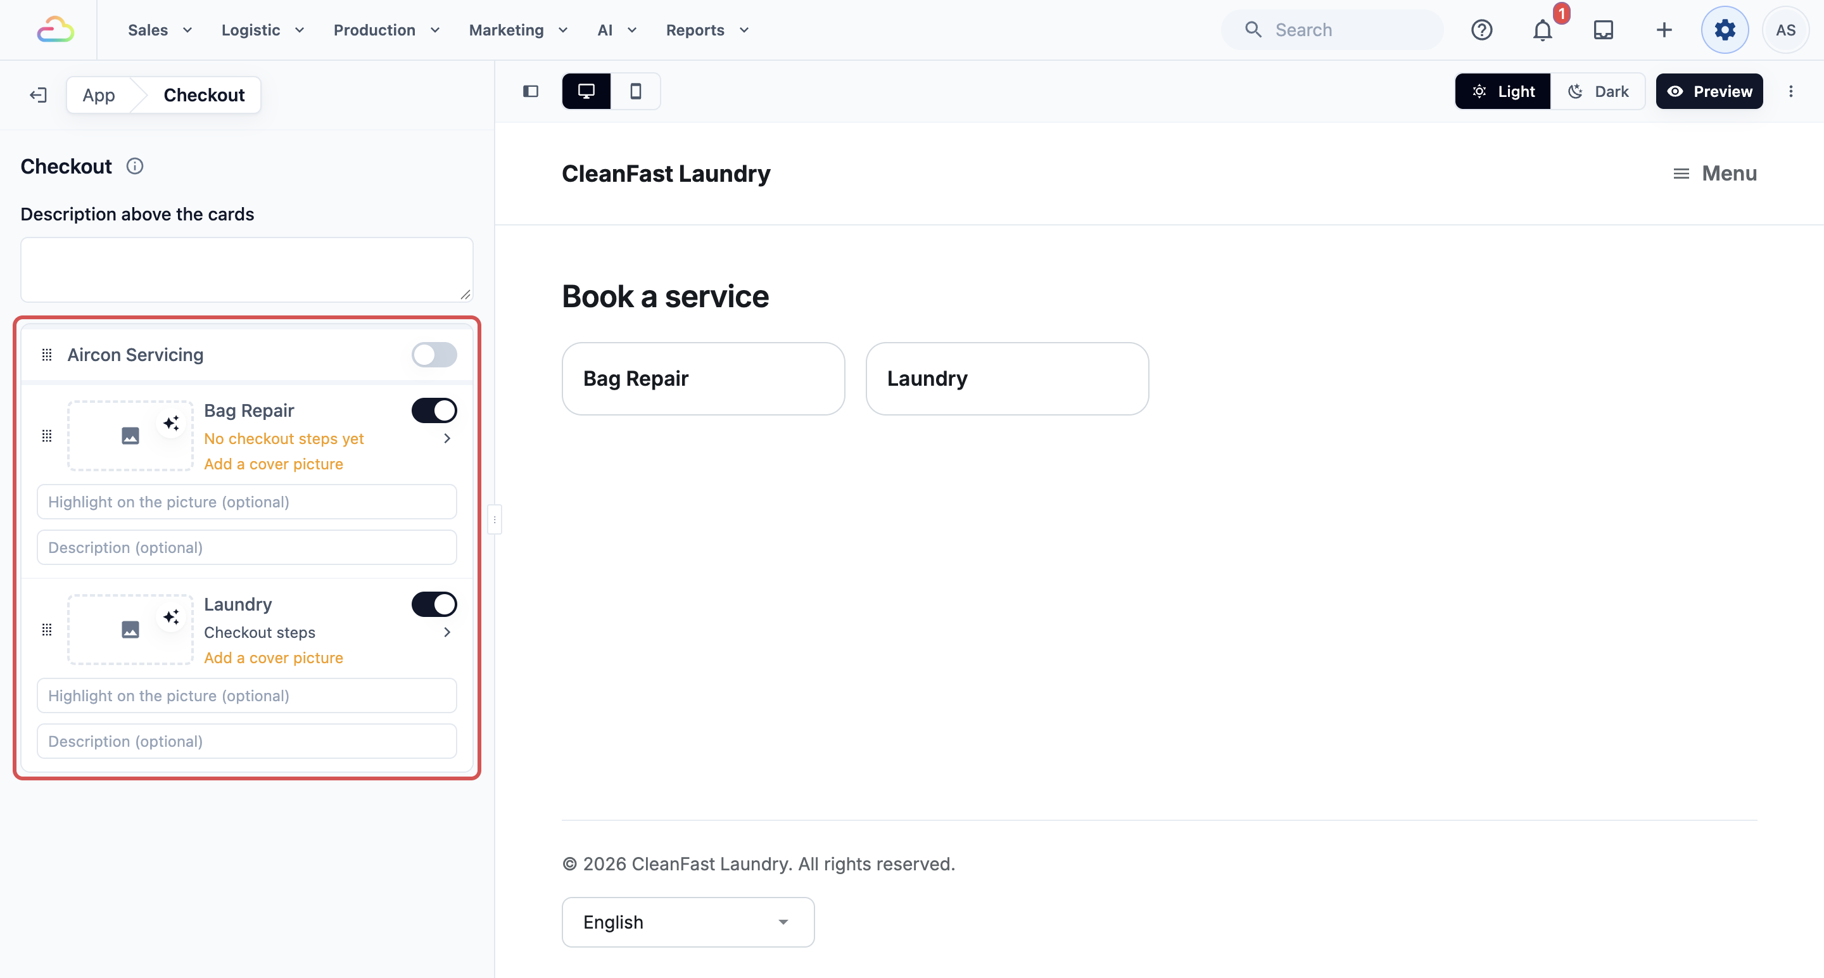The image size is (1824, 978).
Task: Switch to desktop preview icon
Action: (586, 91)
